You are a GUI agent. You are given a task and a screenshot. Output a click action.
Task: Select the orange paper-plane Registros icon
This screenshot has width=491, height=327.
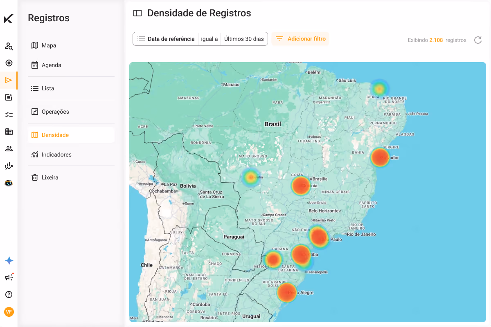pyautogui.click(x=9, y=80)
